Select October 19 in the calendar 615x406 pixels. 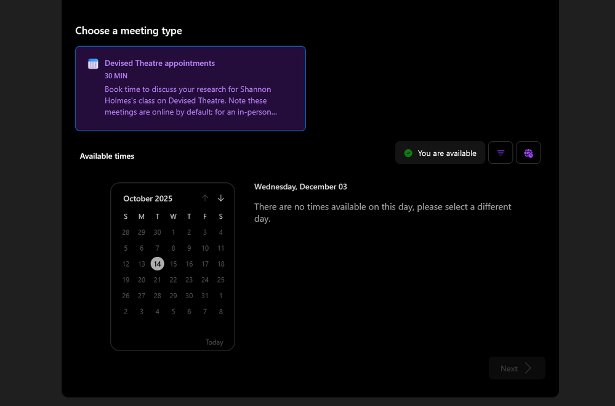click(126, 280)
